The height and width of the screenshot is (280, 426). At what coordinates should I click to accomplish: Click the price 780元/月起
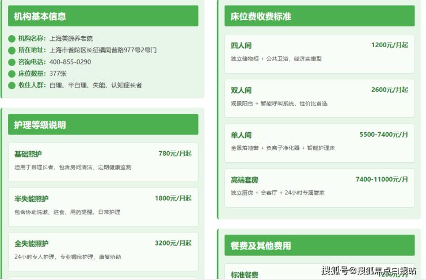[175, 154]
